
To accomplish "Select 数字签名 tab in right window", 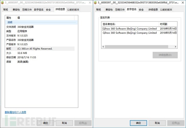I will (132, 9).
